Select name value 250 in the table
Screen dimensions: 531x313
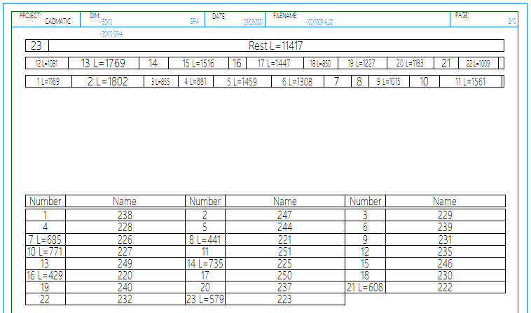[x=285, y=275]
